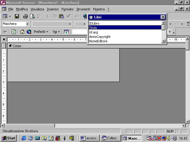Search the web globe icon
Viewport: 190px width, 142px height.
pyautogui.click(x=29, y=32)
